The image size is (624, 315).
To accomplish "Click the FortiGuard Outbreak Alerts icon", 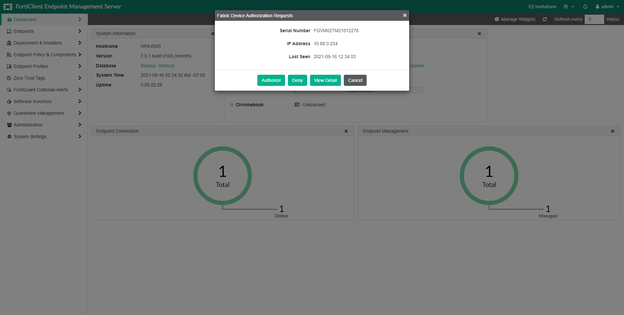I will [x=9, y=90].
